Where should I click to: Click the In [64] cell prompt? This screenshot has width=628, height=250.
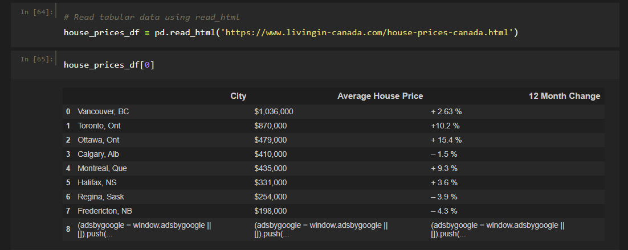(x=36, y=11)
